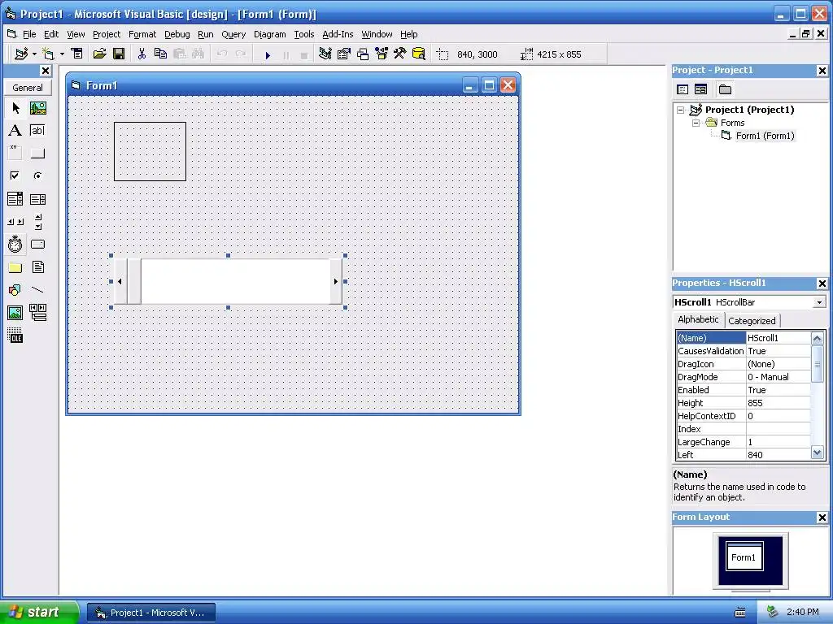Toggle Folders in the Project panel

pyautogui.click(x=725, y=89)
